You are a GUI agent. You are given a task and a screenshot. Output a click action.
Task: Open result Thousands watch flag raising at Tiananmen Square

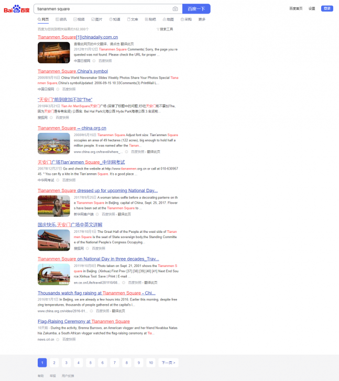[96, 293]
